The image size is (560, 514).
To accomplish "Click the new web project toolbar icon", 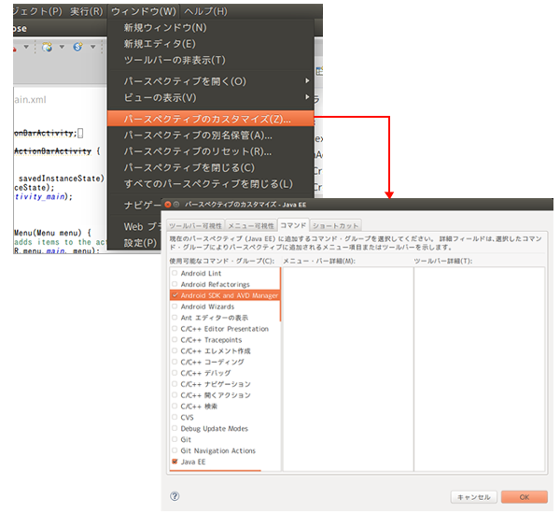I will pos(47,47).
